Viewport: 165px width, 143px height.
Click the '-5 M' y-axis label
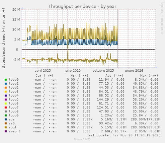pyautogui.click(x=17, y=60)
